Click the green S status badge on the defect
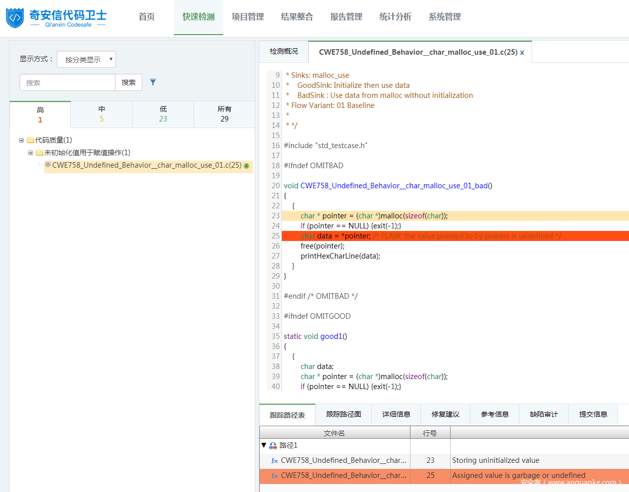 click(246, 166)
